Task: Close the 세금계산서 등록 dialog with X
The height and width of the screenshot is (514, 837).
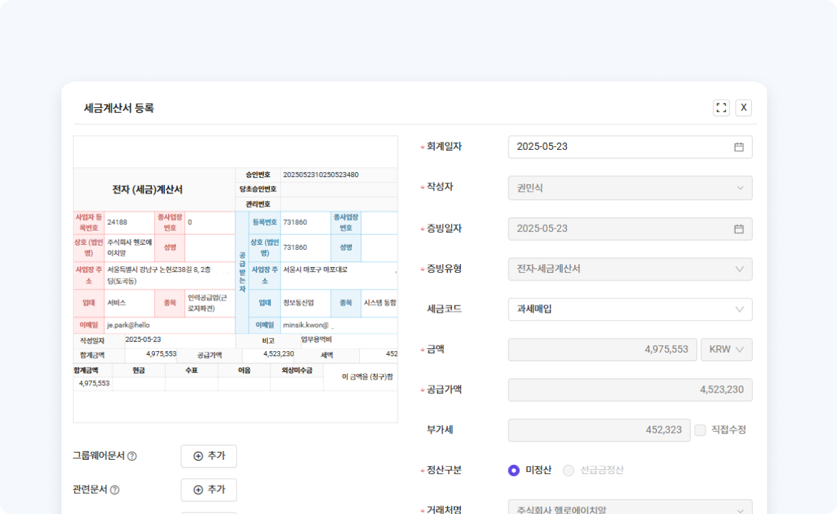Action: pos(743,108)
